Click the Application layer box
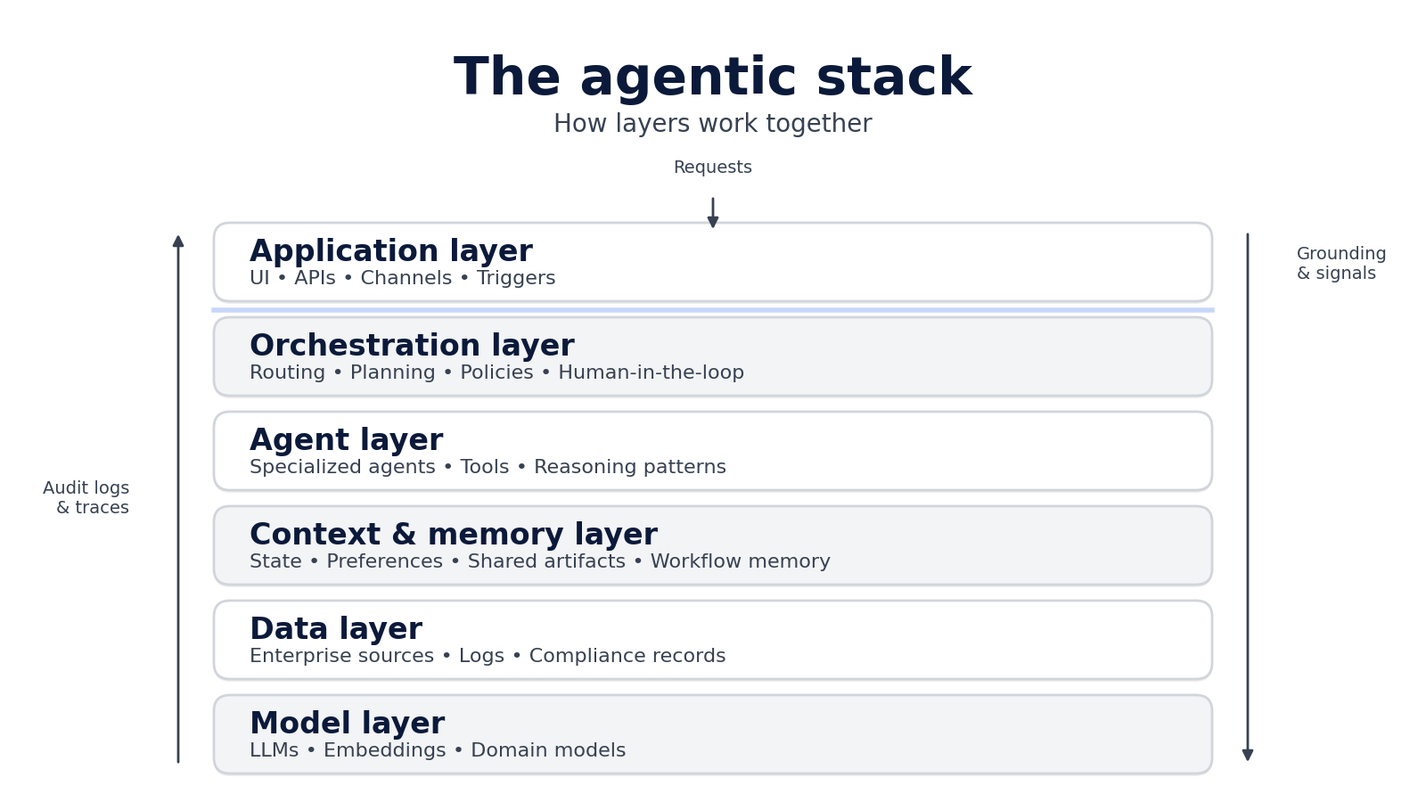The width and height of the screenshot is (1426, 802). (713, 262)
